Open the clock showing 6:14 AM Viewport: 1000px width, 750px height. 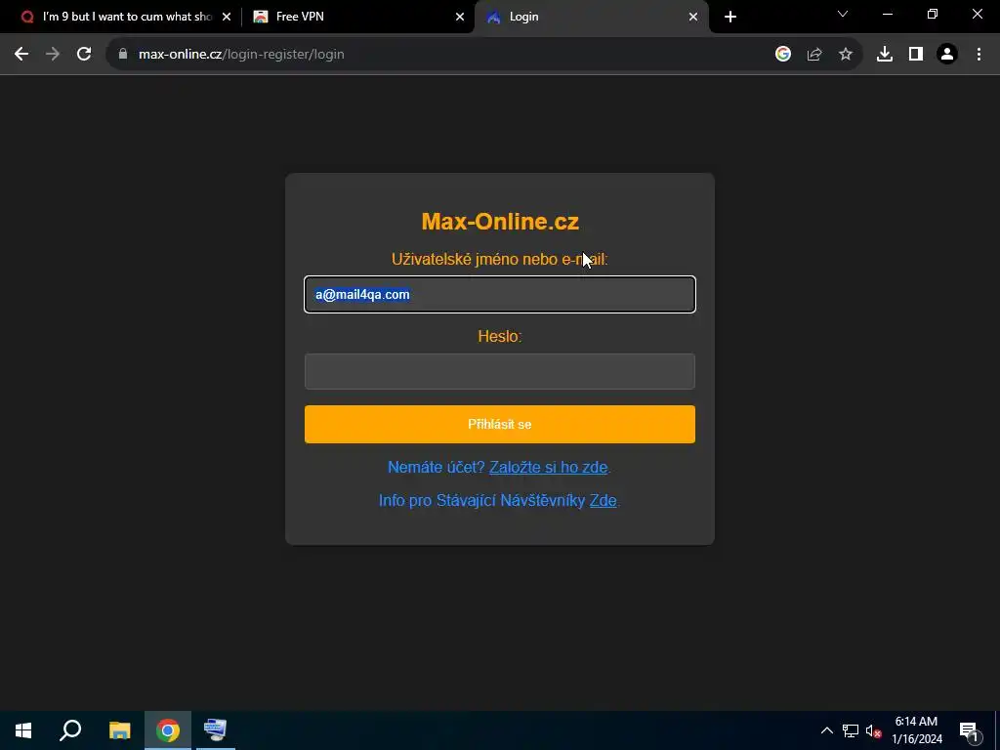(x=916, y=730)
